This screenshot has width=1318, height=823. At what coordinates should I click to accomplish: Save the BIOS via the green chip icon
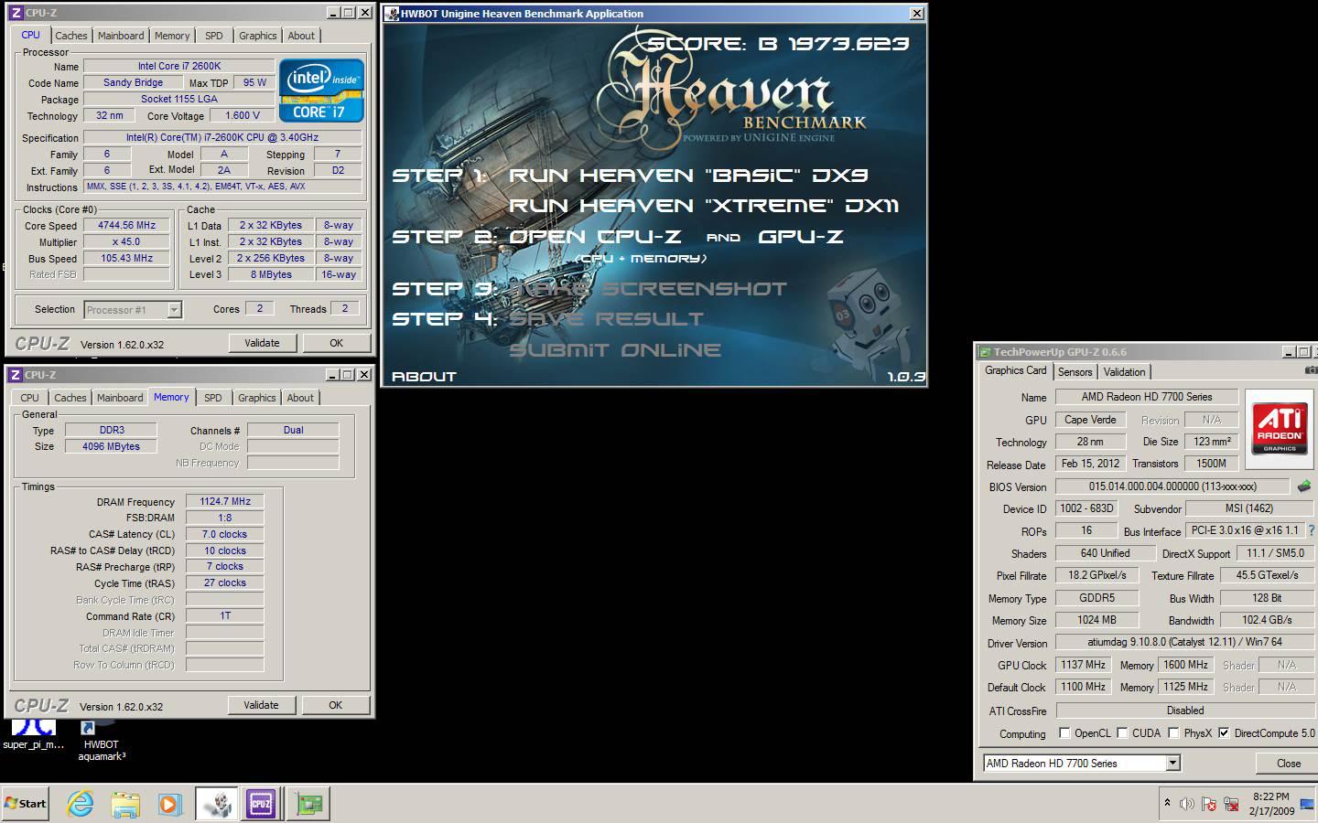click(x=1303, y=486)
